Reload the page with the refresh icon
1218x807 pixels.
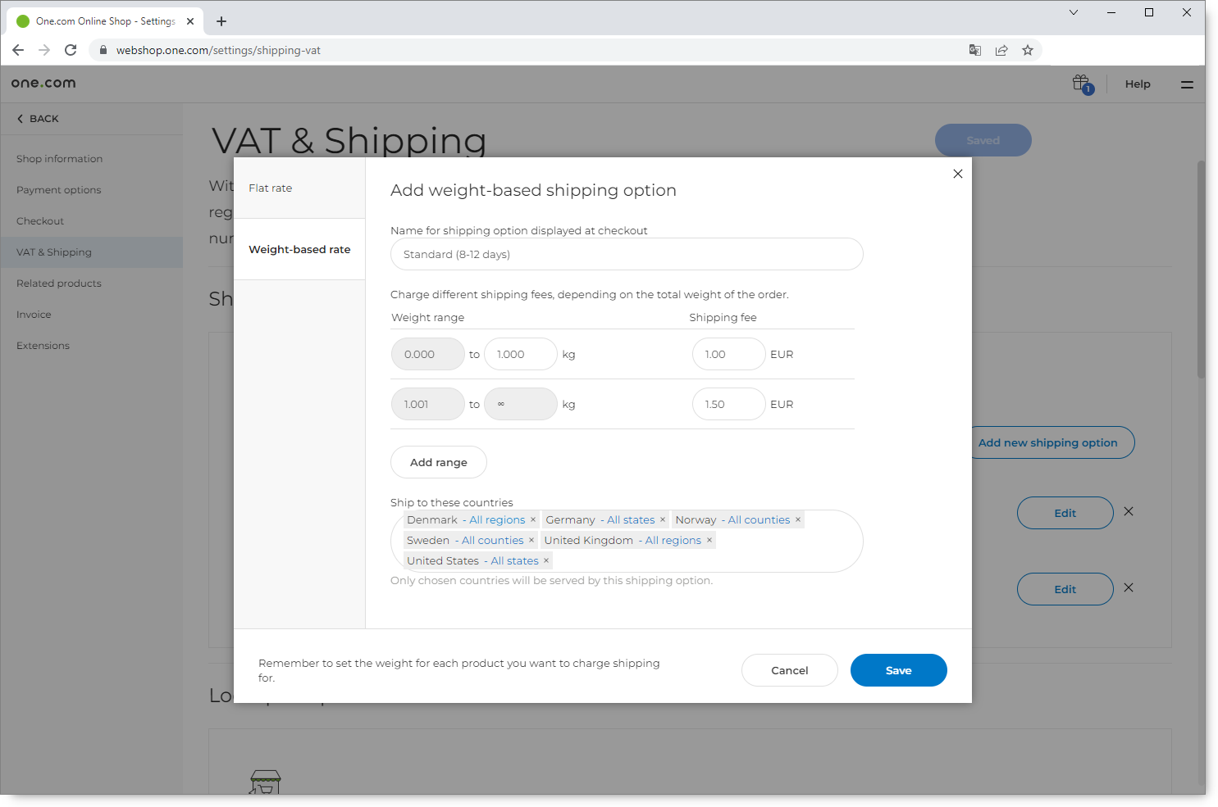[x=70, y=50]
